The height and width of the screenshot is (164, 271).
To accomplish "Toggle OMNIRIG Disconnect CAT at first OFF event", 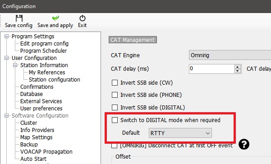I will [114, 146].
